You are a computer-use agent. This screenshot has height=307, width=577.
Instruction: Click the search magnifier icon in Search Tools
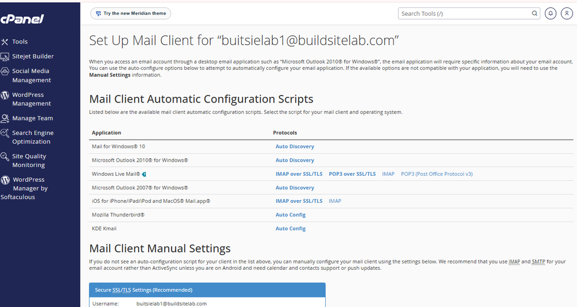534,14
